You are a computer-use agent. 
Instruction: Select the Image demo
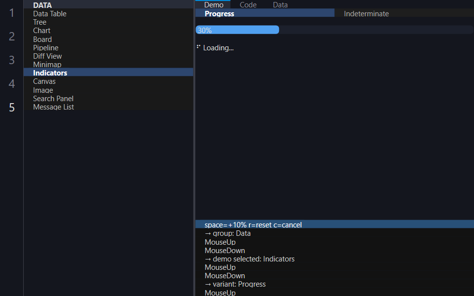[x=108, y=90]
